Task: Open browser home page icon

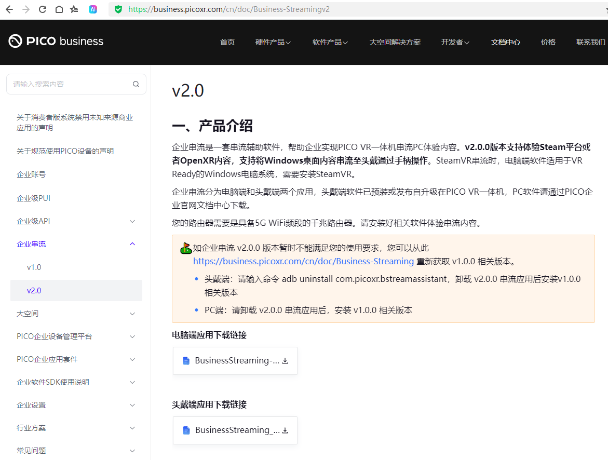Action: point(59,9)
